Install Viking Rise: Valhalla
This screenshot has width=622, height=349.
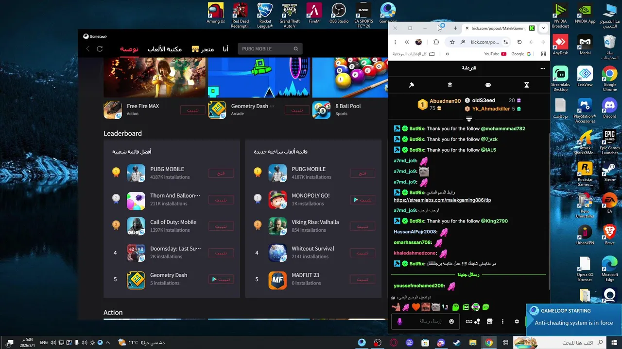[363, 226]
